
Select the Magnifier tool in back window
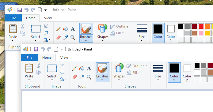point(73,37)
